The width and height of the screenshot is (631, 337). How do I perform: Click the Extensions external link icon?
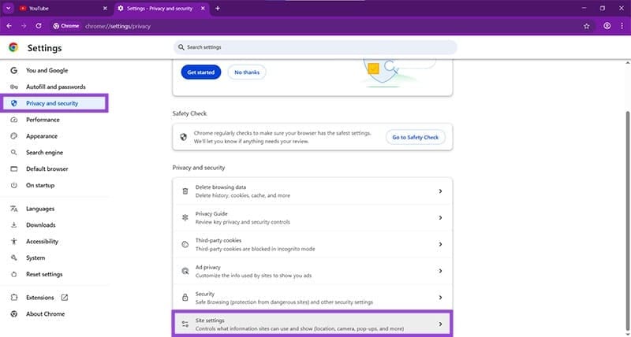click(x=65, y=298)
